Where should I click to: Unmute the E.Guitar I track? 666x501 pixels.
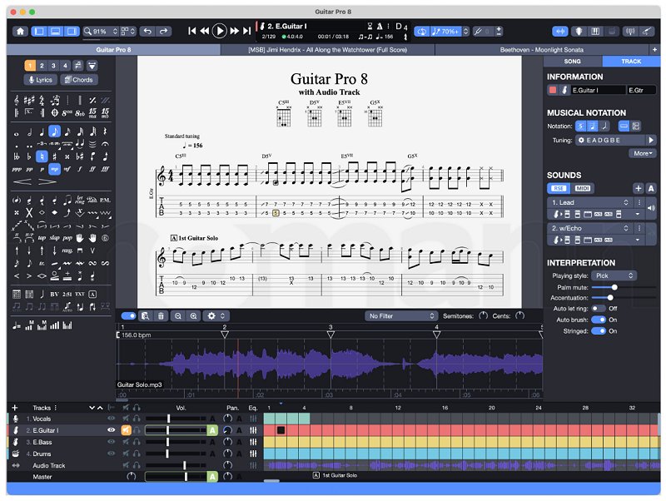(x=126, y=430)
